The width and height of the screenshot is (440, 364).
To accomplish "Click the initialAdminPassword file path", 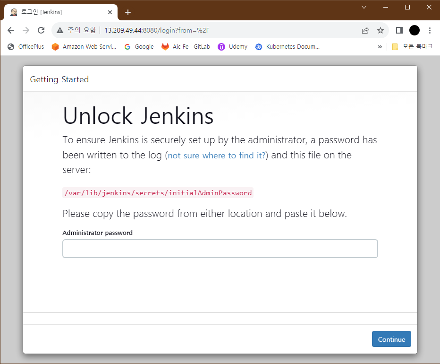I will tap(158, 193).
